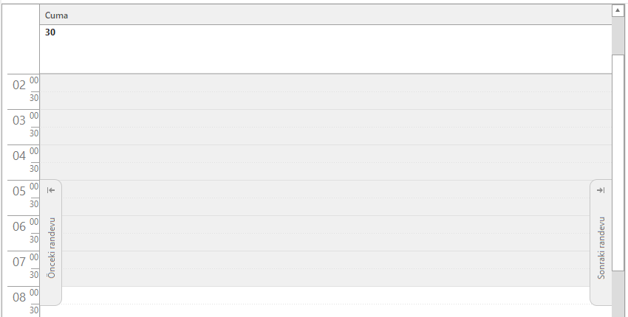Viewport: 628px width, 317px height.
Task: Select the 04:00 time slot
Action: click(x=326, y=154)
